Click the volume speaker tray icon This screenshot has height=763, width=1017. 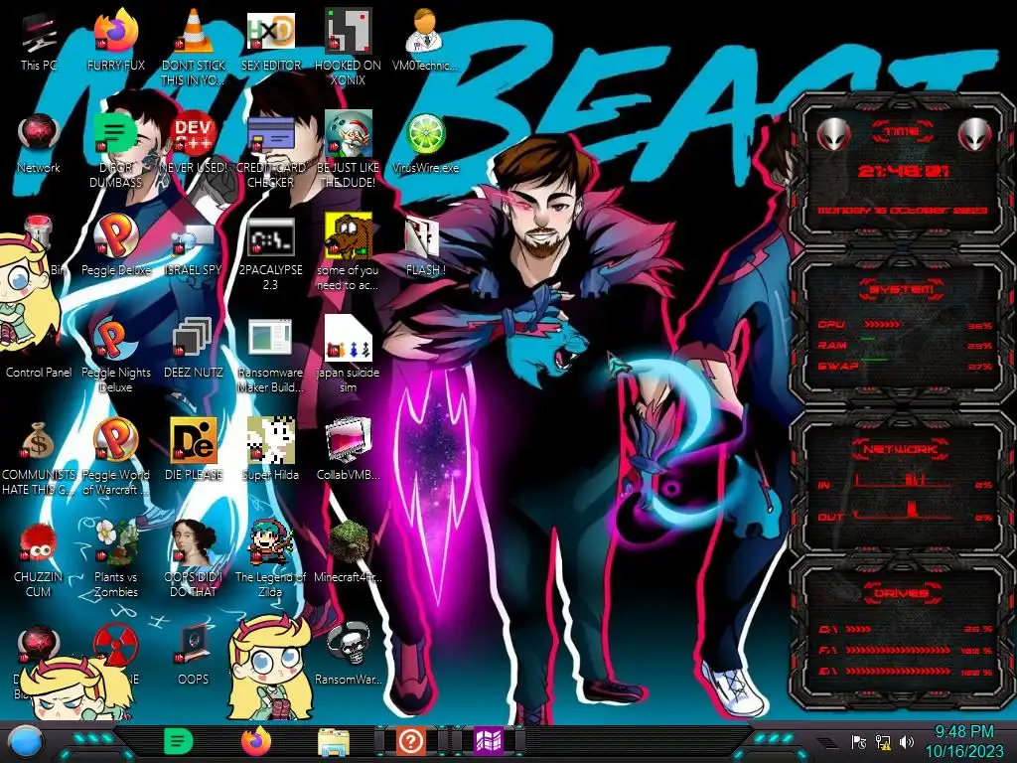click(x=907, y=742)
